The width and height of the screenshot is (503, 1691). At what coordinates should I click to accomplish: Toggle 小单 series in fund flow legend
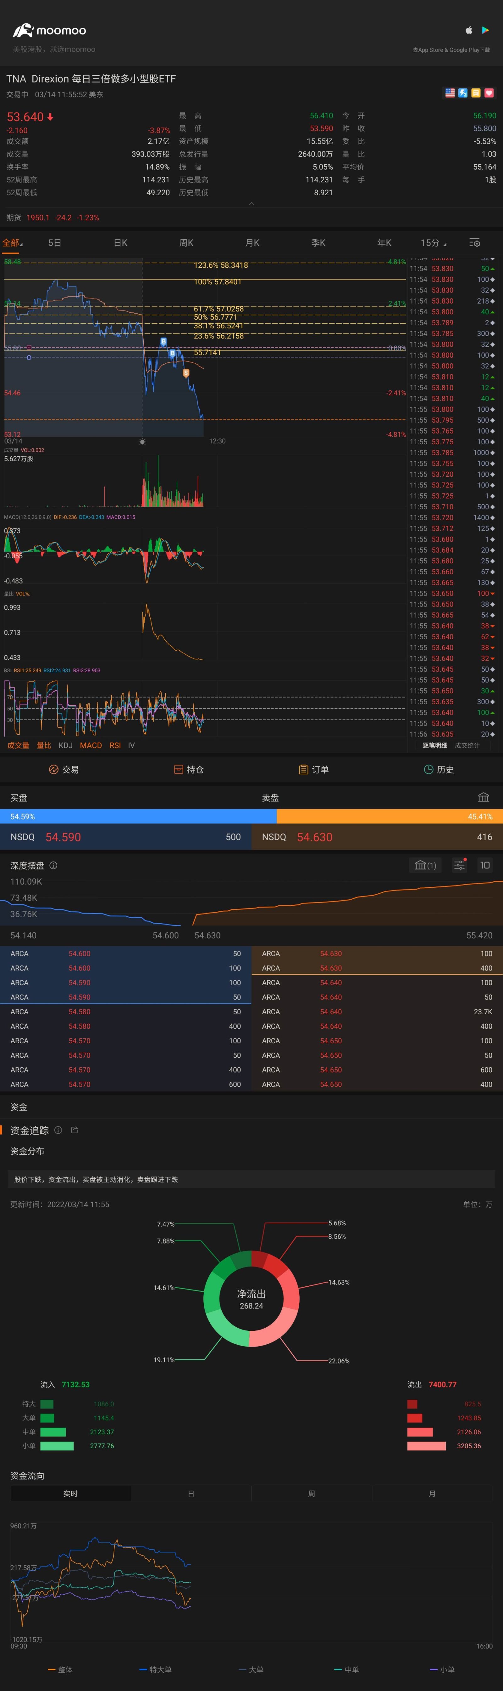443,1669
